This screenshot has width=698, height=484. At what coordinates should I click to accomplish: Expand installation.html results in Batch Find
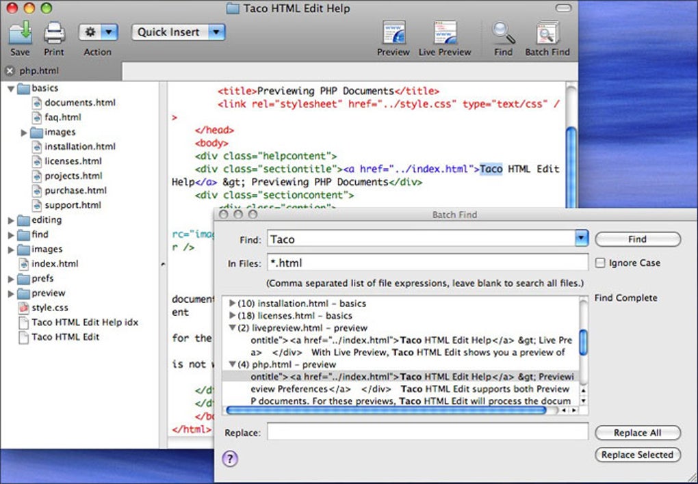[232, 304]
